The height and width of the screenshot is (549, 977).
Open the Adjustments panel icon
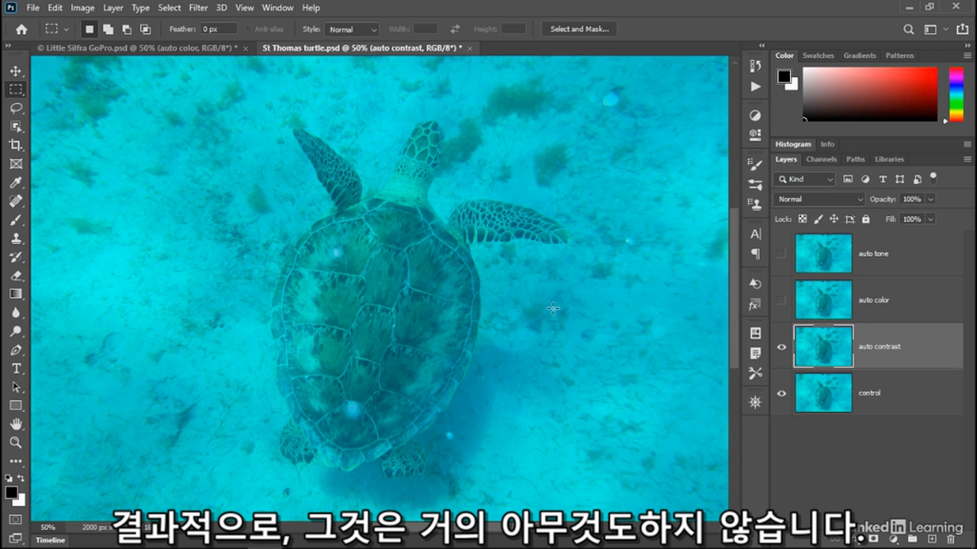tap(756, 115)
